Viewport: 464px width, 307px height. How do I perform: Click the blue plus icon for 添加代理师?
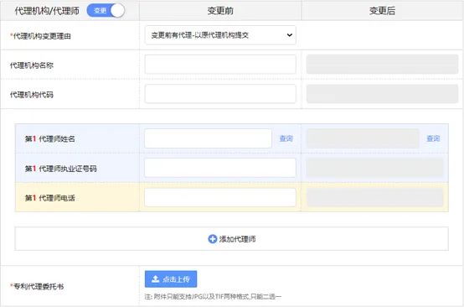click(213, 239)
